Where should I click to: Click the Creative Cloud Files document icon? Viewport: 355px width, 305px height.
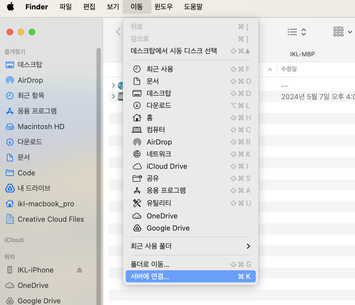(10, 219)
